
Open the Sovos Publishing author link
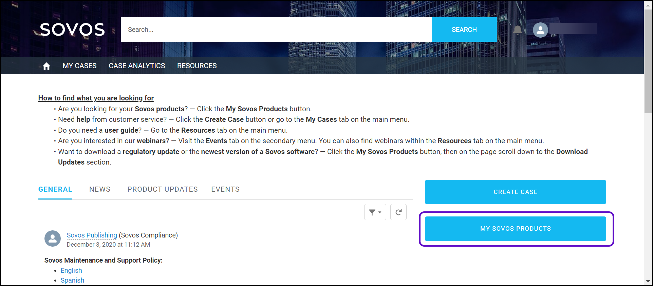(x=92, y=235)
